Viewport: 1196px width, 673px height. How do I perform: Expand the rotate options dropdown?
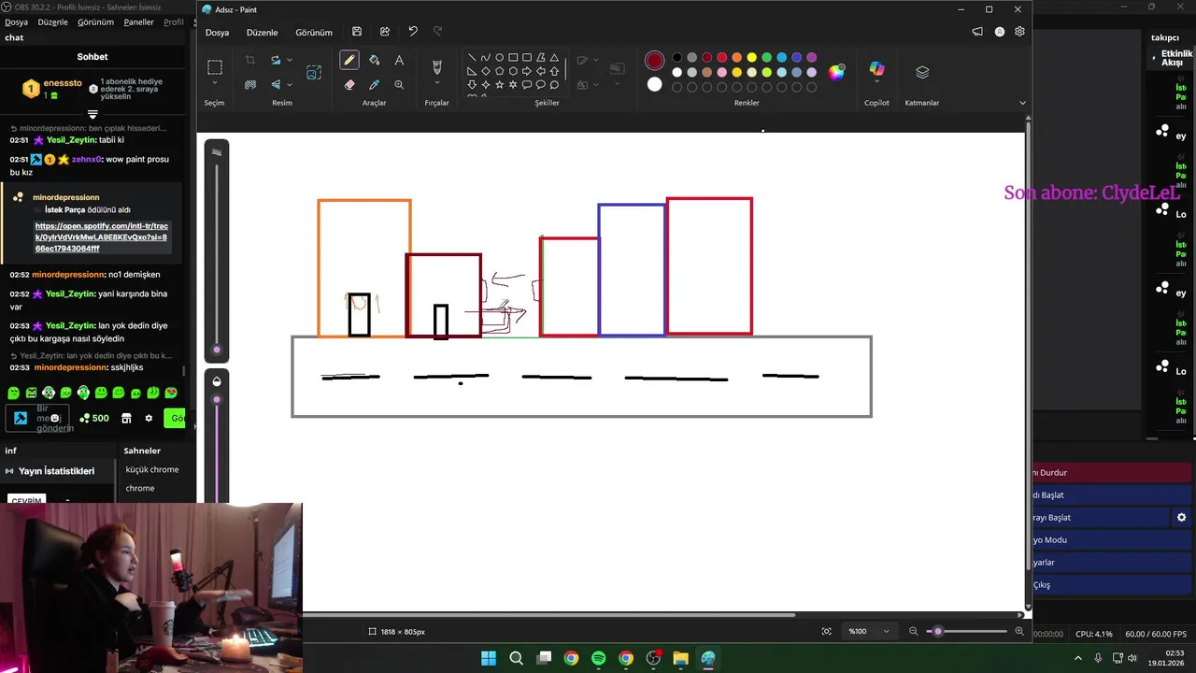[x=290, y=60]
